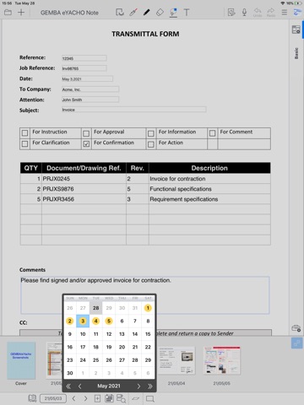Image resolution: width=304 pixels, height=405 pixels.
Task: Check the For Comment checkbox
Action: pyautogui.click(x=213, y=132)
